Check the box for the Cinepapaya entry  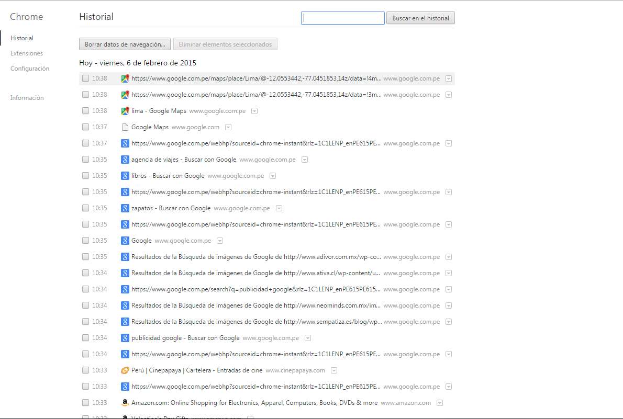[85, 370]
